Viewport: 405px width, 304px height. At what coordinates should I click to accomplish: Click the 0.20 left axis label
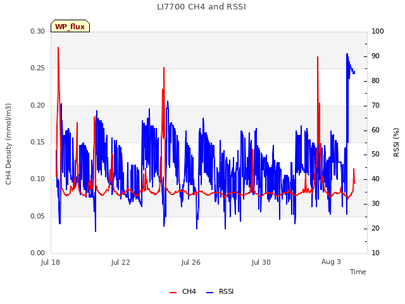[x=38, y=106]
